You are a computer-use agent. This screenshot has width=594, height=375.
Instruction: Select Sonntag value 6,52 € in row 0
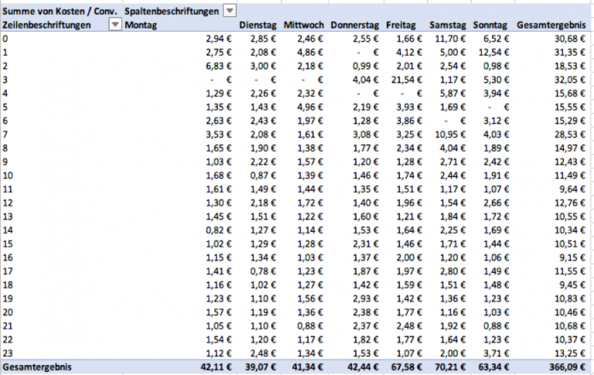click(497, 39)
